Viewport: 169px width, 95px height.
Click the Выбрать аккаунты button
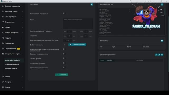click(77, 45)
